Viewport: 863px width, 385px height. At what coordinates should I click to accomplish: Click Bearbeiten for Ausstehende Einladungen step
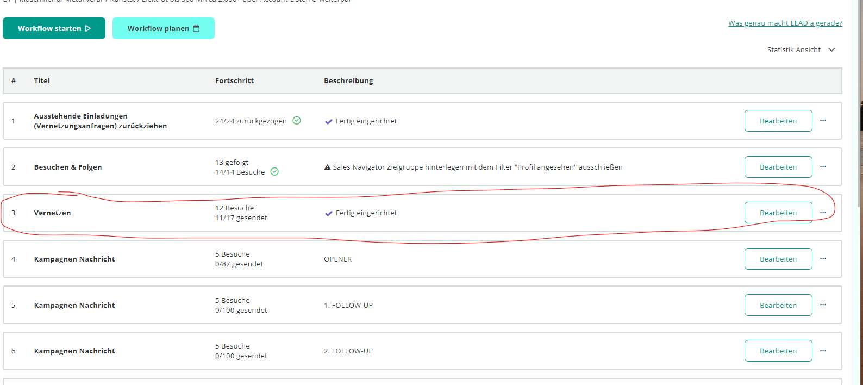point(778,121)
